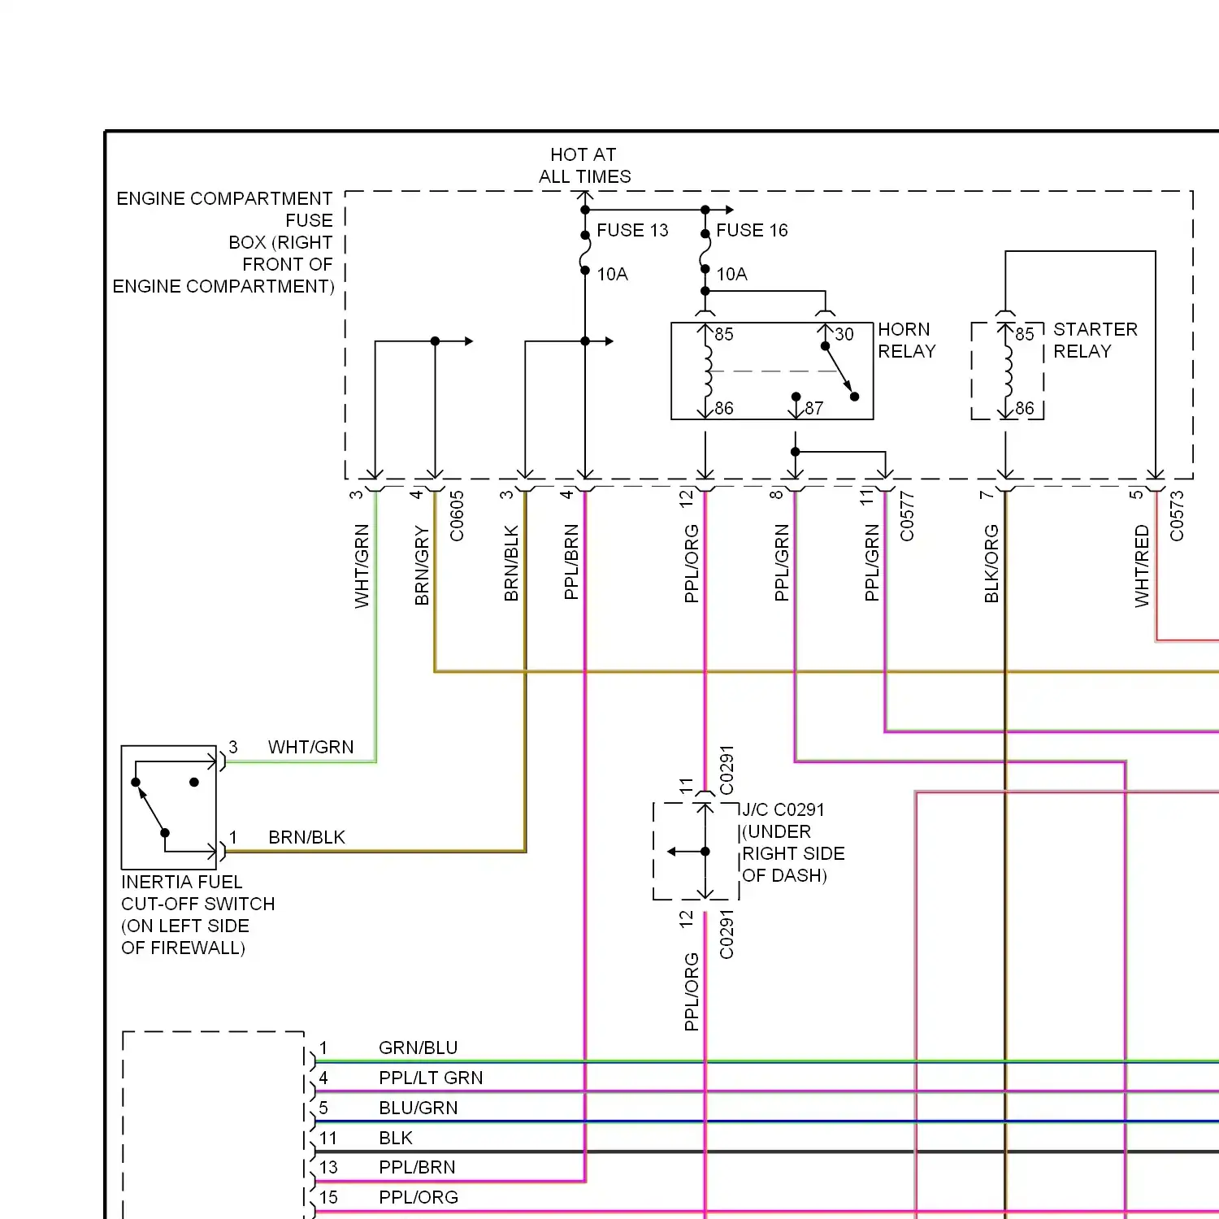The height and width of the screenshot is (1219, 1219).
Task: Click the PPL/LT GRN pin 4 label
Action: tap(431, 1078)
